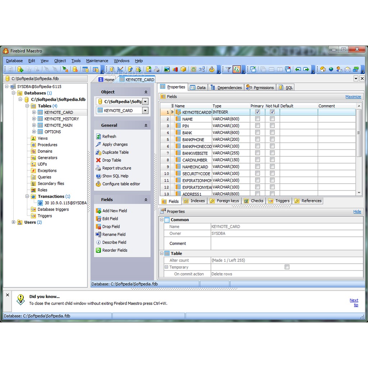
Task: Click the funnel filter toolbar icon
Action: coord(228,69)
